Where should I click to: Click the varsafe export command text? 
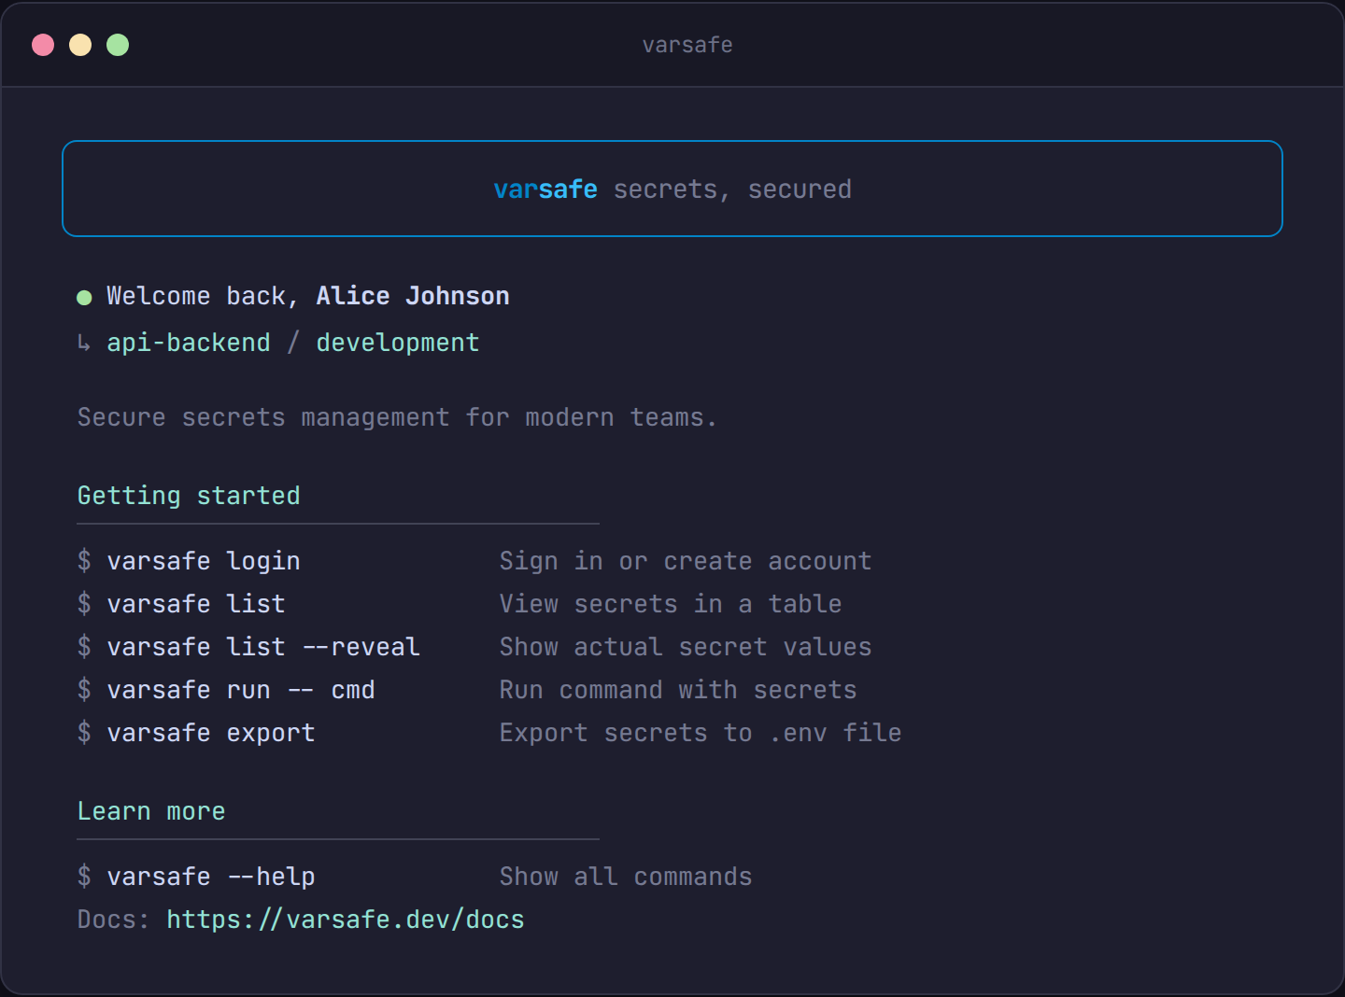pyautogui.click(x=211, y=734)
